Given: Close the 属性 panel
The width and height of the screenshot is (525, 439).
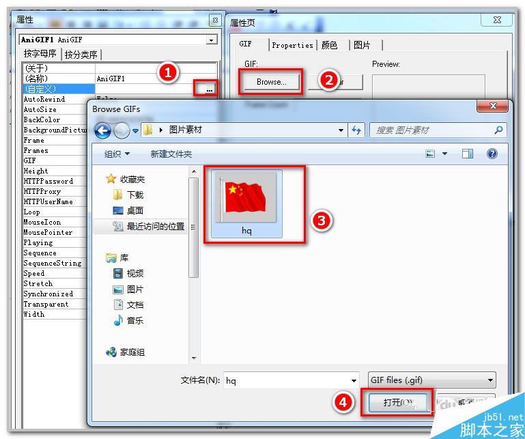Looking at the screenshot, I should coord(215,20).
